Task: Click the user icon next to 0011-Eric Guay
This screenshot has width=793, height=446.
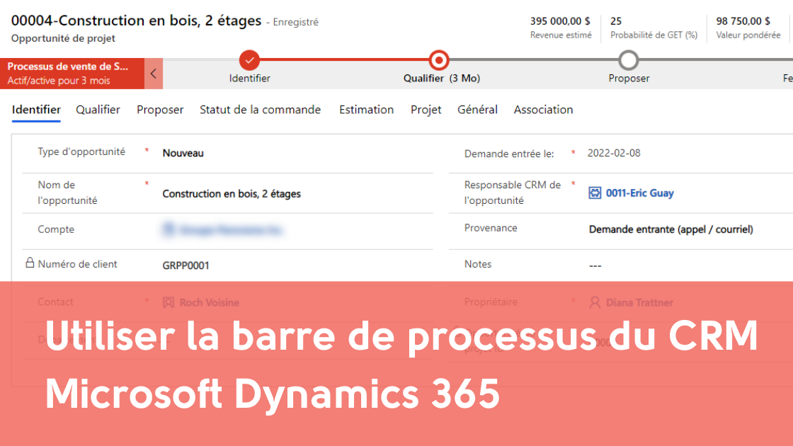Action: (x=595, y=193)
